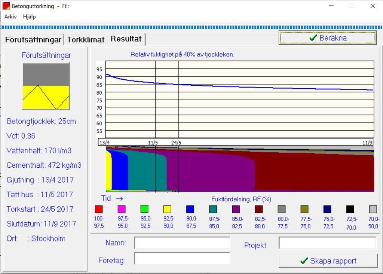Switch to the Torkklimat tab
Viewport: 383px width, 274px height.
[86, 40]
